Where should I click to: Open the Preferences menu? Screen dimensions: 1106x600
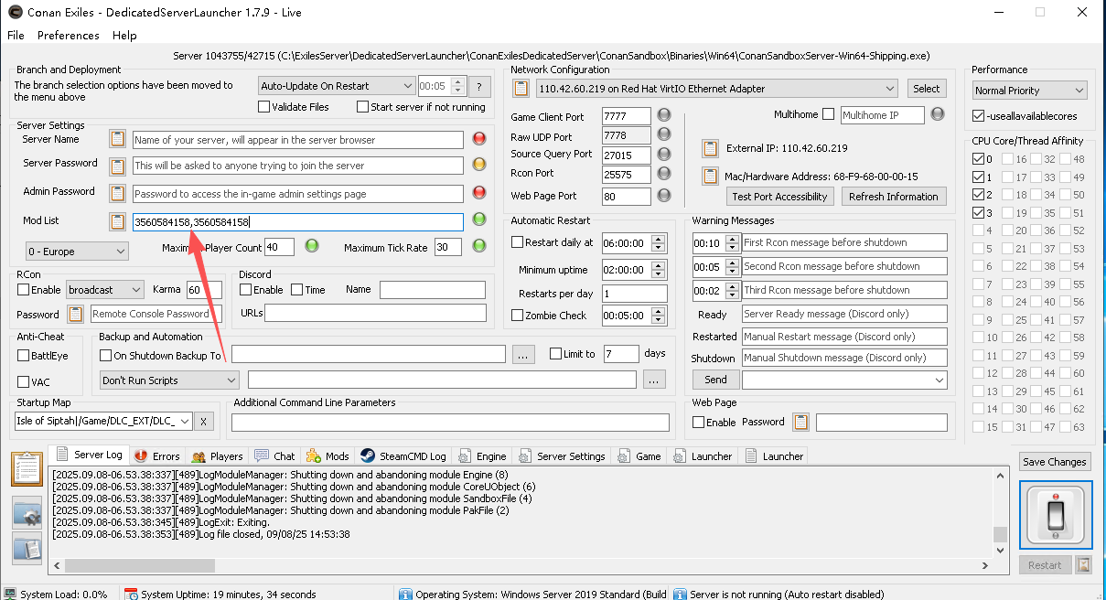click(69, 36)
